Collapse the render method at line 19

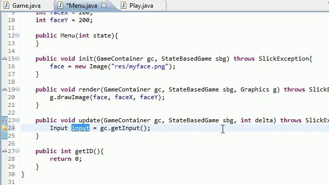coord(17,89)
